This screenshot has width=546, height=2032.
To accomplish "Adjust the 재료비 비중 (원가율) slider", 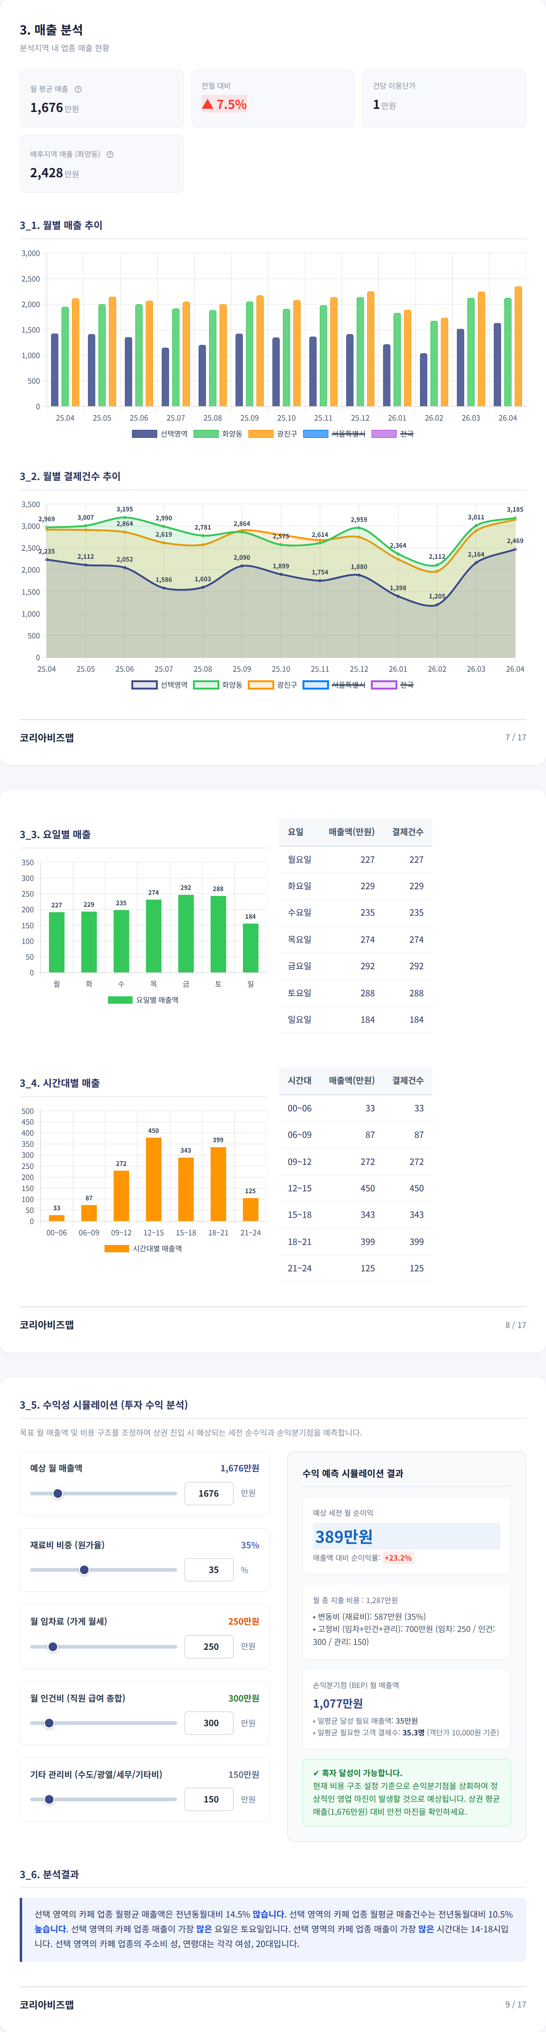I will tap(103, 1570).
